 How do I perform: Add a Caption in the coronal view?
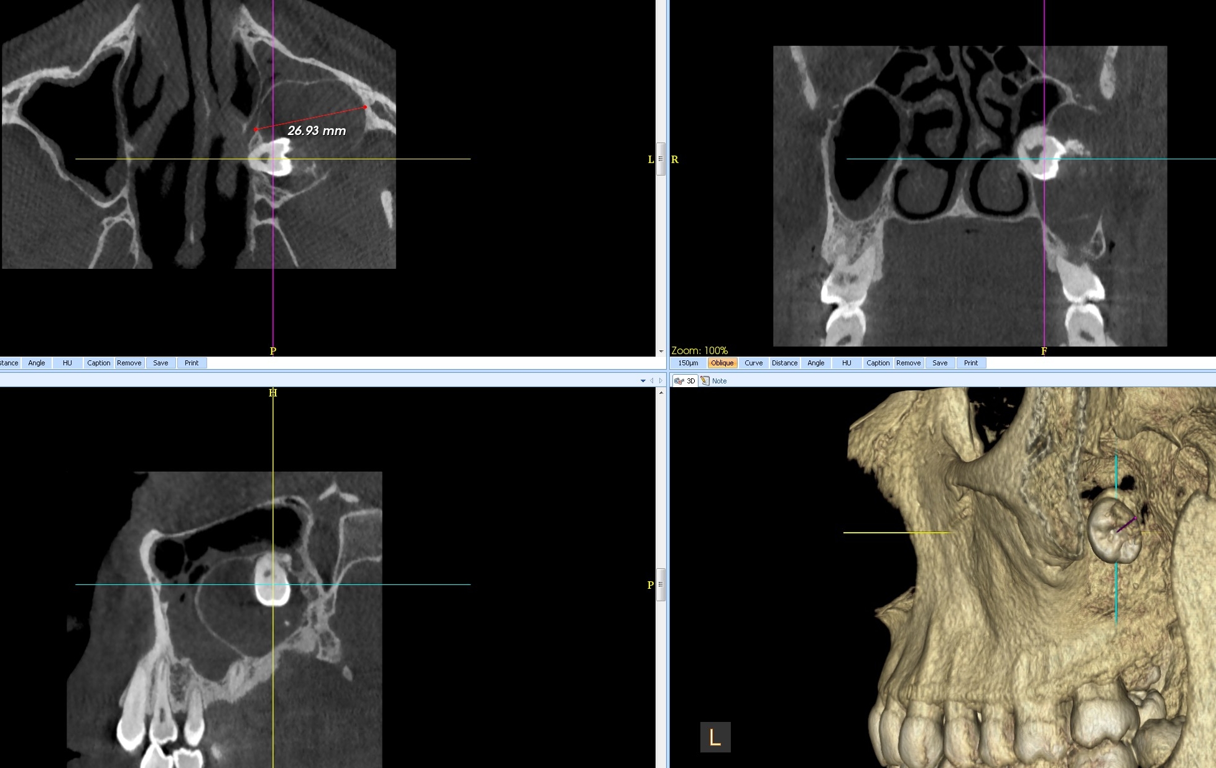coord(878,363)
